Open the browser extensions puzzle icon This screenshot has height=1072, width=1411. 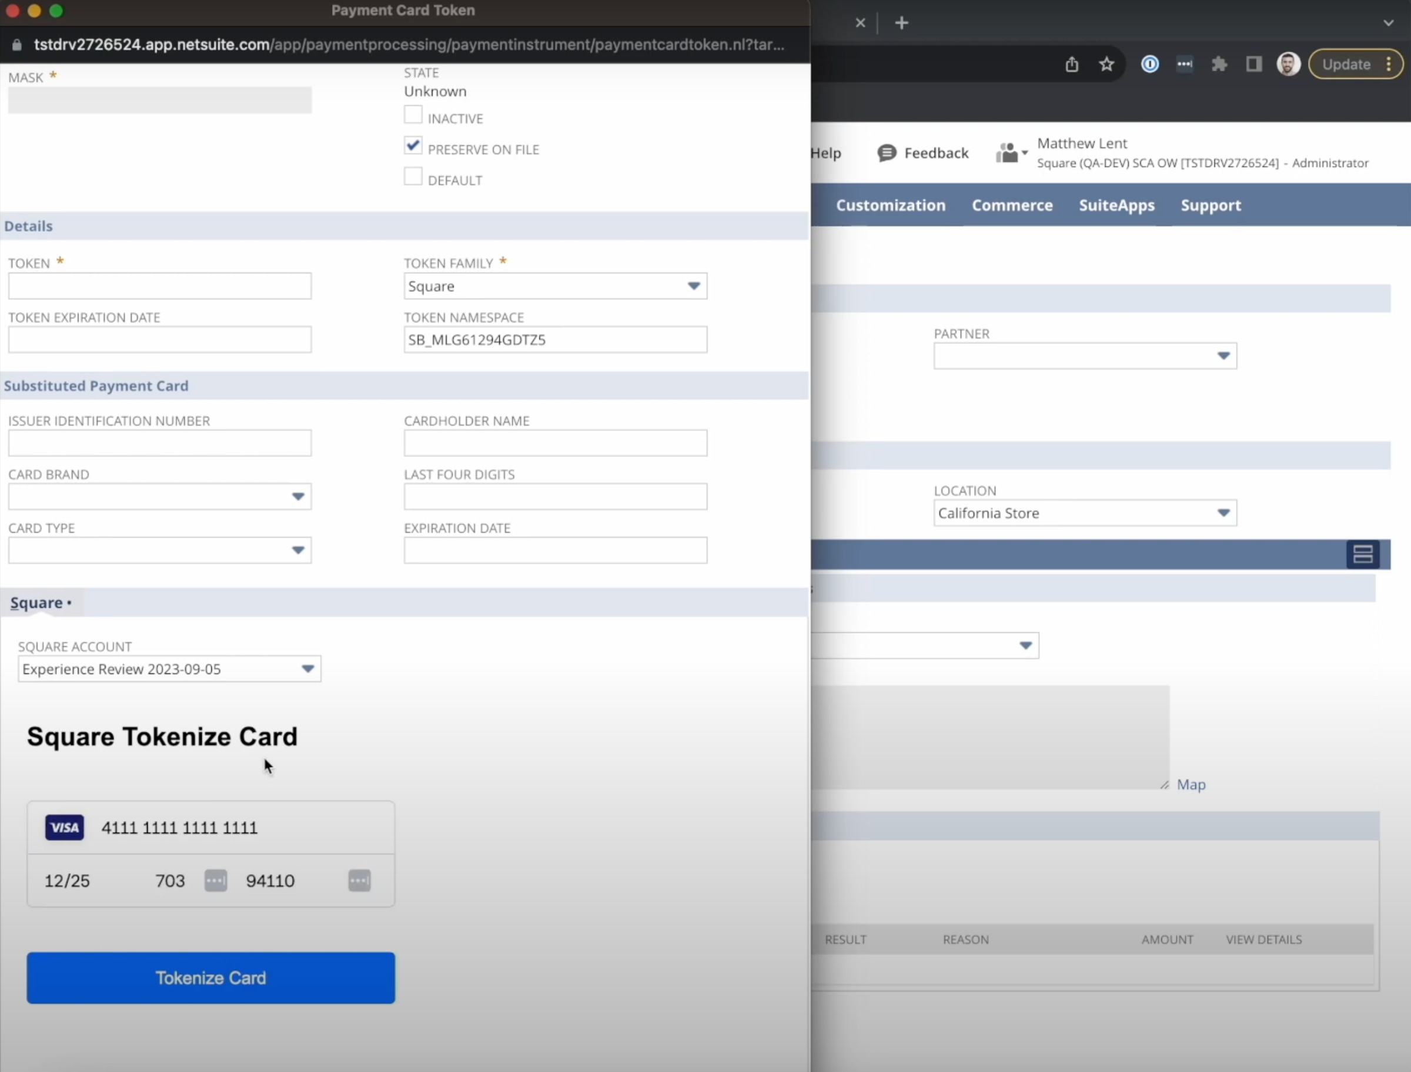click(1219, 64)
